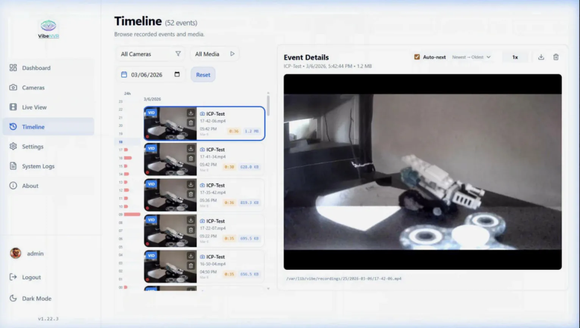The width and height of the screenshot is (580, 328).
Task: Switch to Dark Mode
Action: (x=30, y=299)
